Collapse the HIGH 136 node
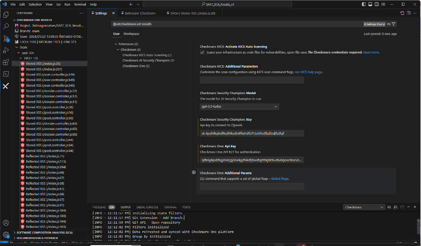The image size is (421, 246). pos(21,58)
